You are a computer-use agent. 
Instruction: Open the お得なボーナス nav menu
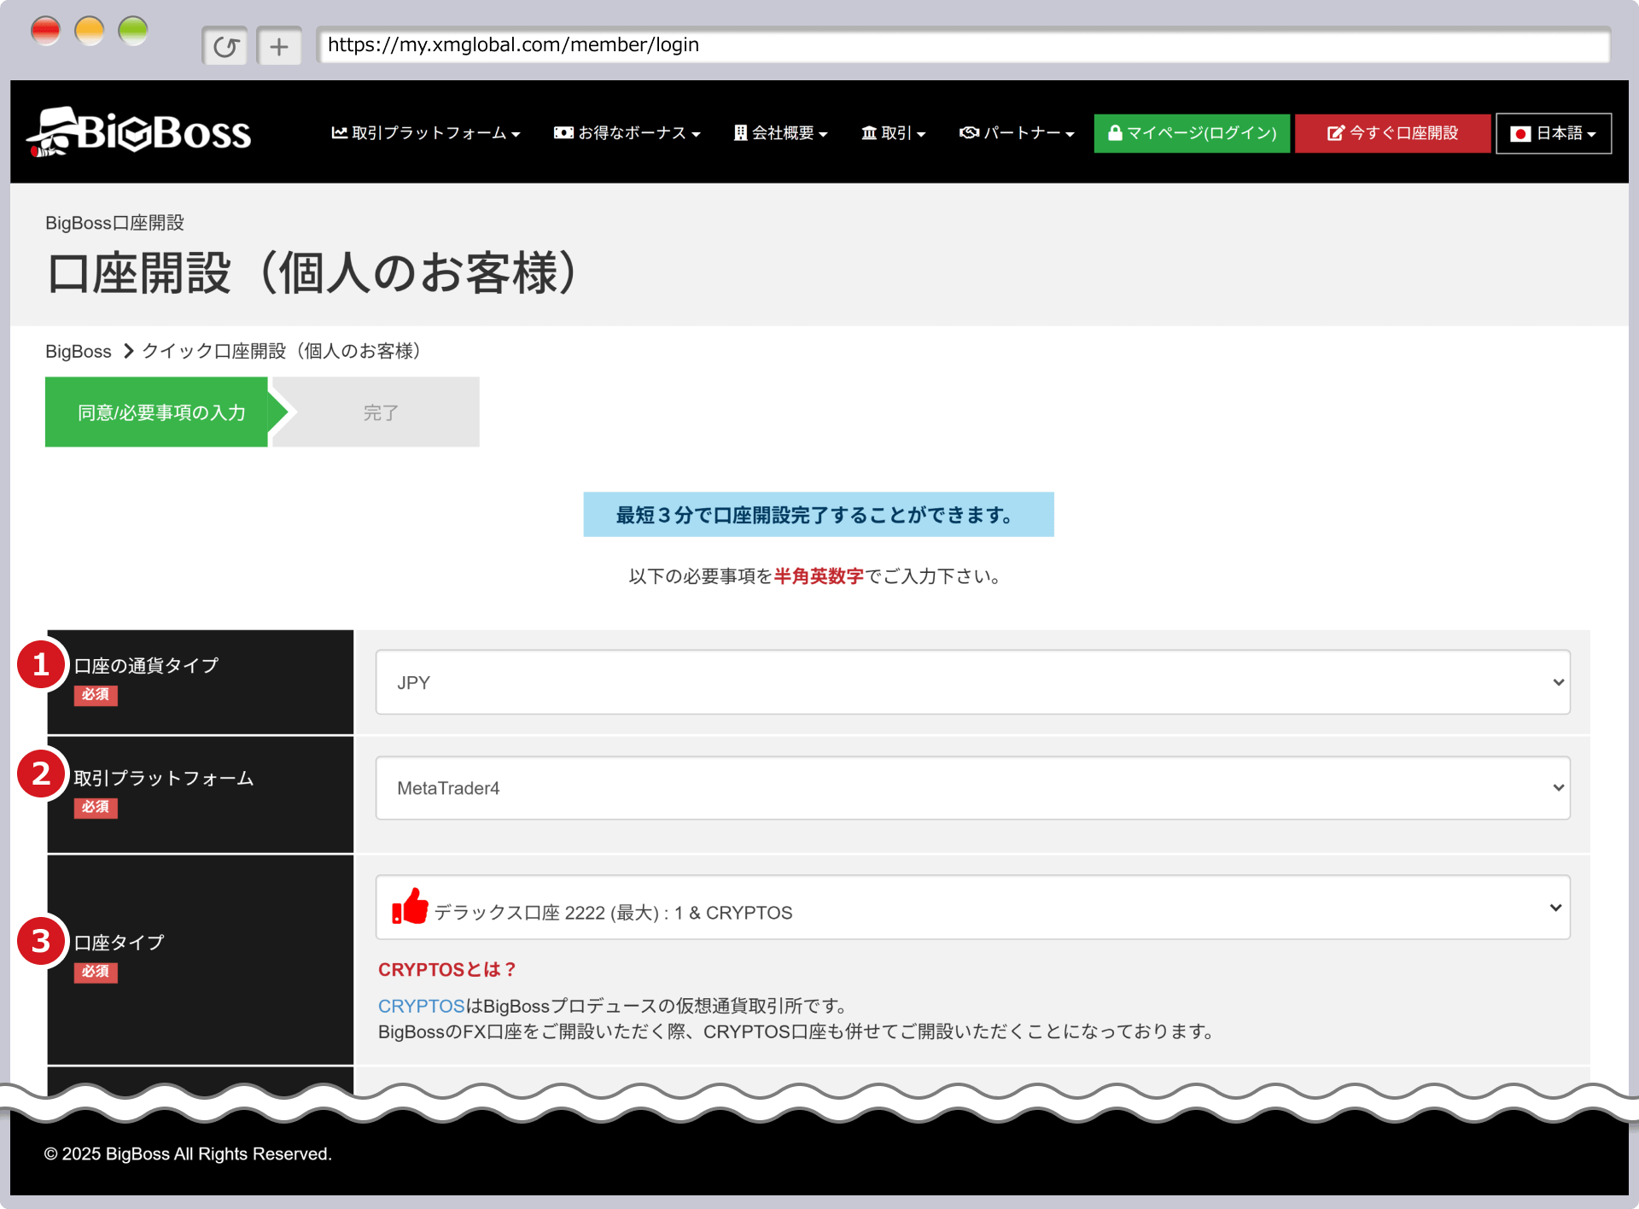point(627,133)
